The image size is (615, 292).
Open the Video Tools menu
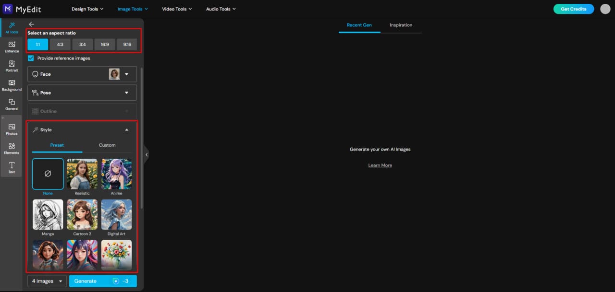coord(177,9)
